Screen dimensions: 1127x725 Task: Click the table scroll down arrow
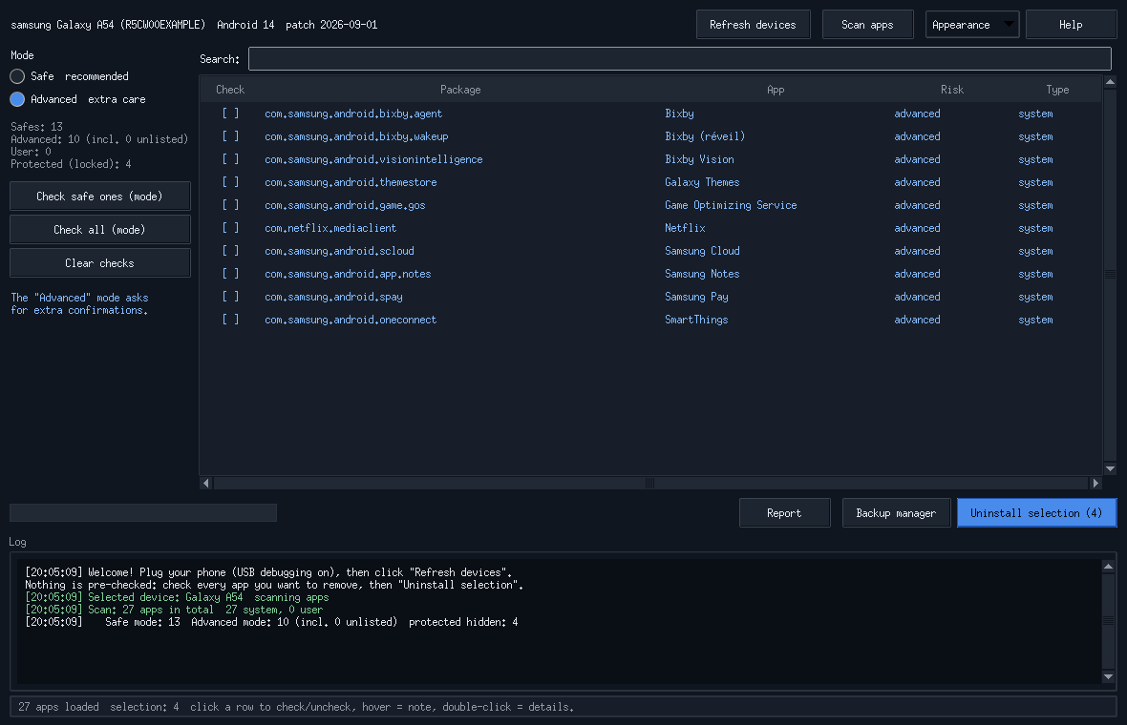click(1110, 468)
